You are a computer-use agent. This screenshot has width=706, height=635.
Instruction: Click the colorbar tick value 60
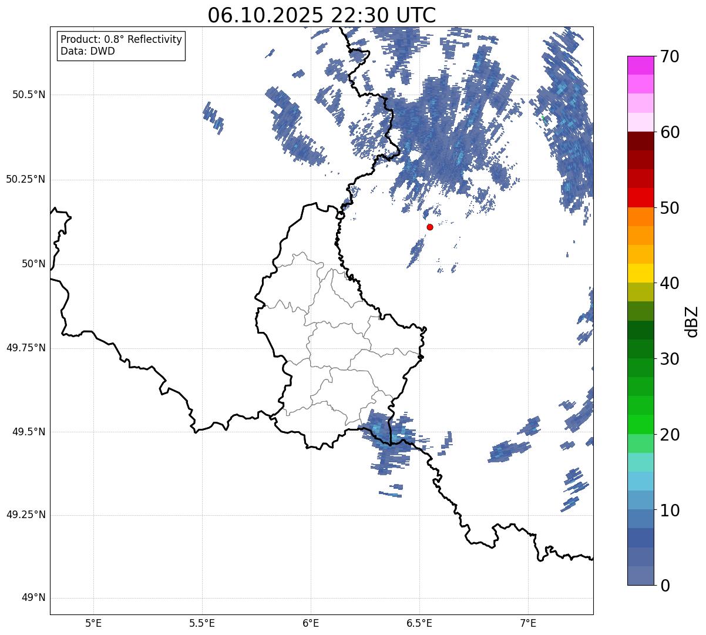pyautogui.click(x=670, y=132)
